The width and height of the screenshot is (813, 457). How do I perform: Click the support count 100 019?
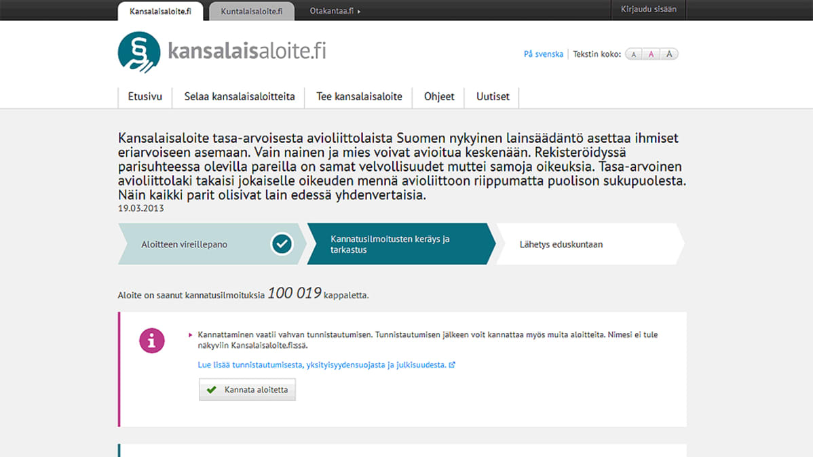(x=295, y=294)
